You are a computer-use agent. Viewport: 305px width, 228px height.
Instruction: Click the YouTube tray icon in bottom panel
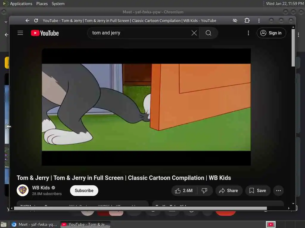pyautogui.click(x=270, y=224)
